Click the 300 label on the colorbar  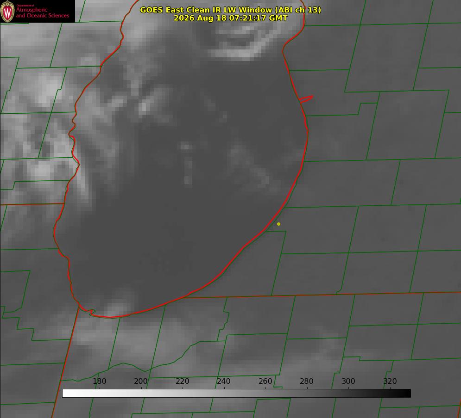[348, 381]
